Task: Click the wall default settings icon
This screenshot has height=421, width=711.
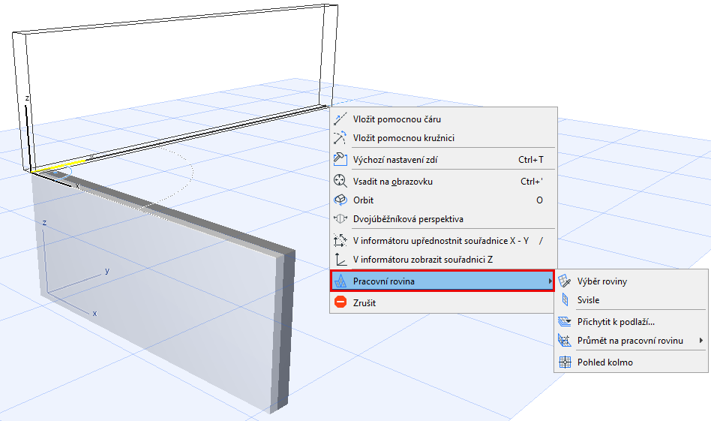Action: click(340, 159)
